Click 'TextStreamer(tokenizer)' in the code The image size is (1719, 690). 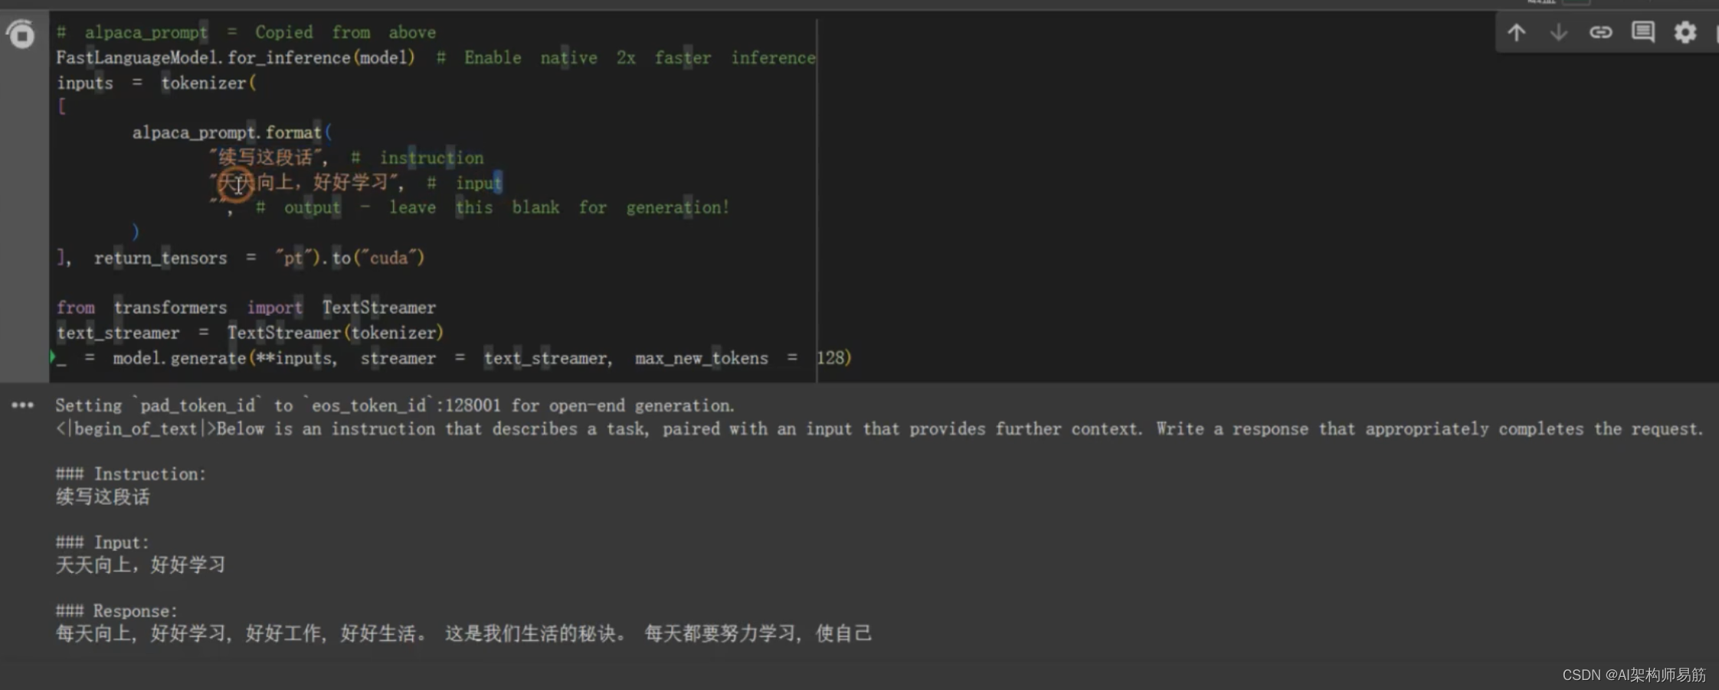[335, 333]
